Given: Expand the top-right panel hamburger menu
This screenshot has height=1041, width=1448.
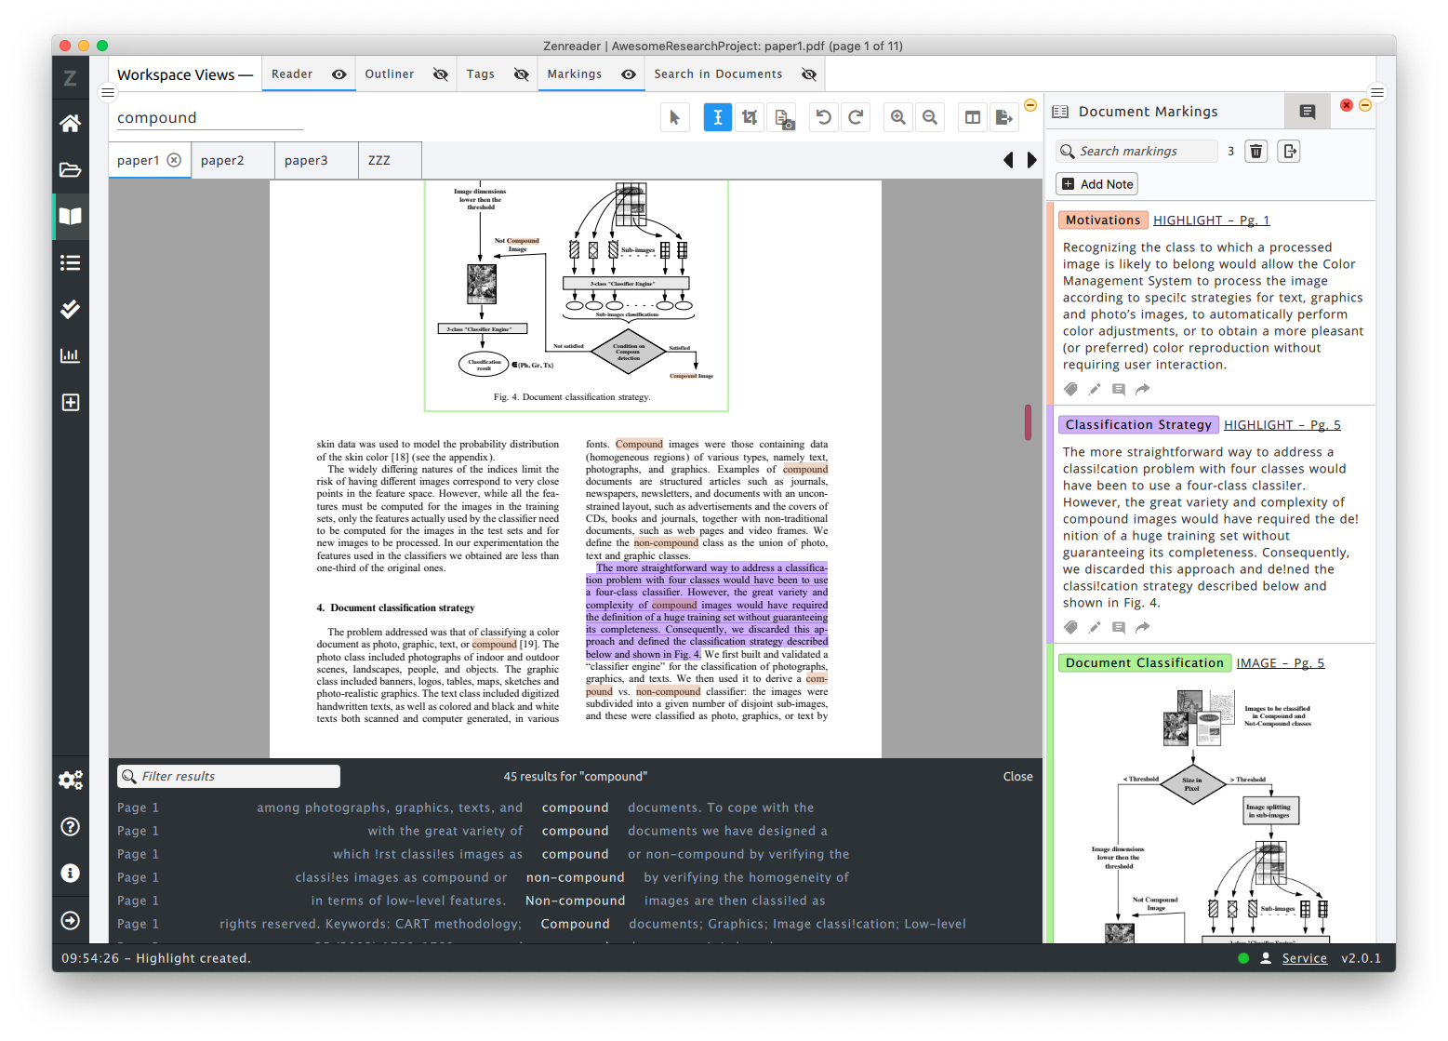Looking at the screenshot, I should pyautogui.click(x=1377, y=92).
